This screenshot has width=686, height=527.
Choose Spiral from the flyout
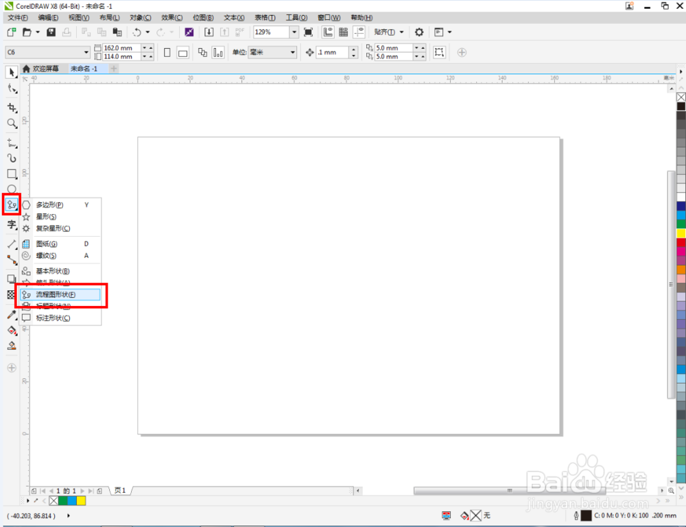61,256
